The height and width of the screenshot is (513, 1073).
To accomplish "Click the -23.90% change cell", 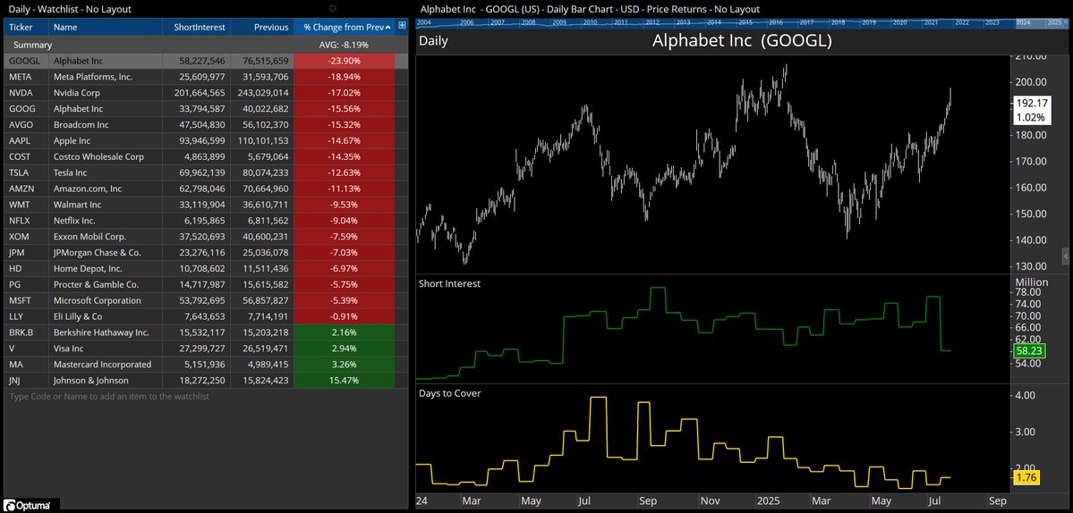I will (x=345, y=61).
